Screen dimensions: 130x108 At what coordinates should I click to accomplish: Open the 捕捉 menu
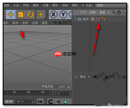(x=36, y=5)
